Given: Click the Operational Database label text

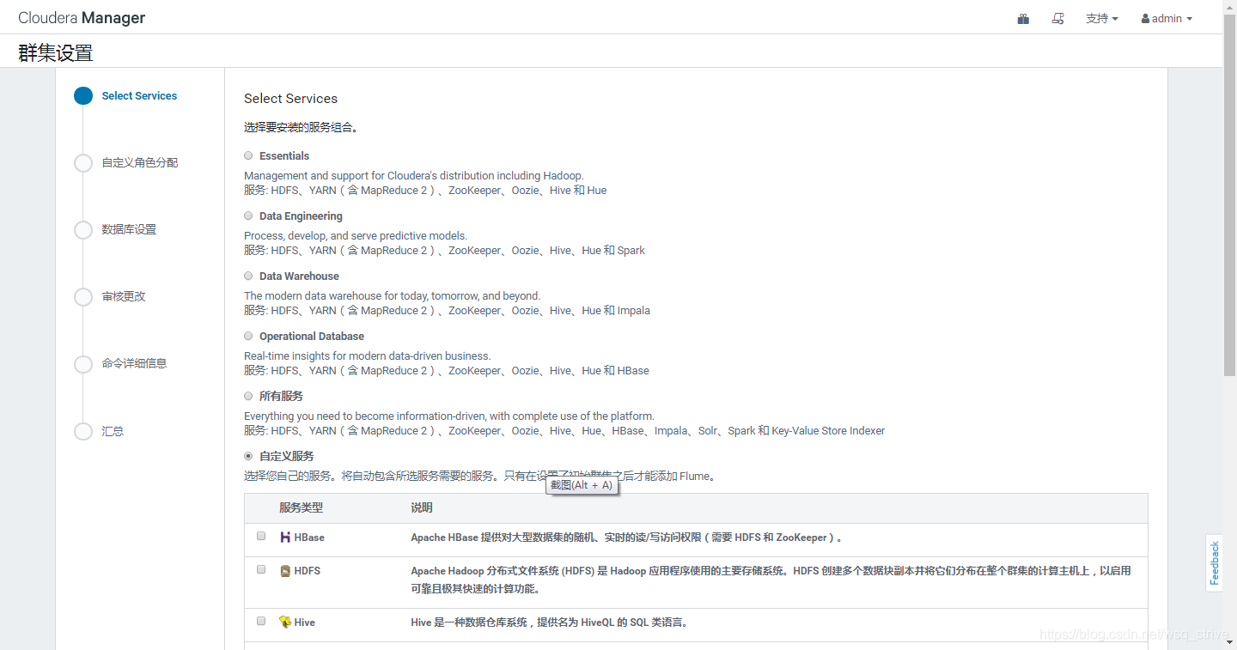Looking at the screenshot, I should click(312, 337).
